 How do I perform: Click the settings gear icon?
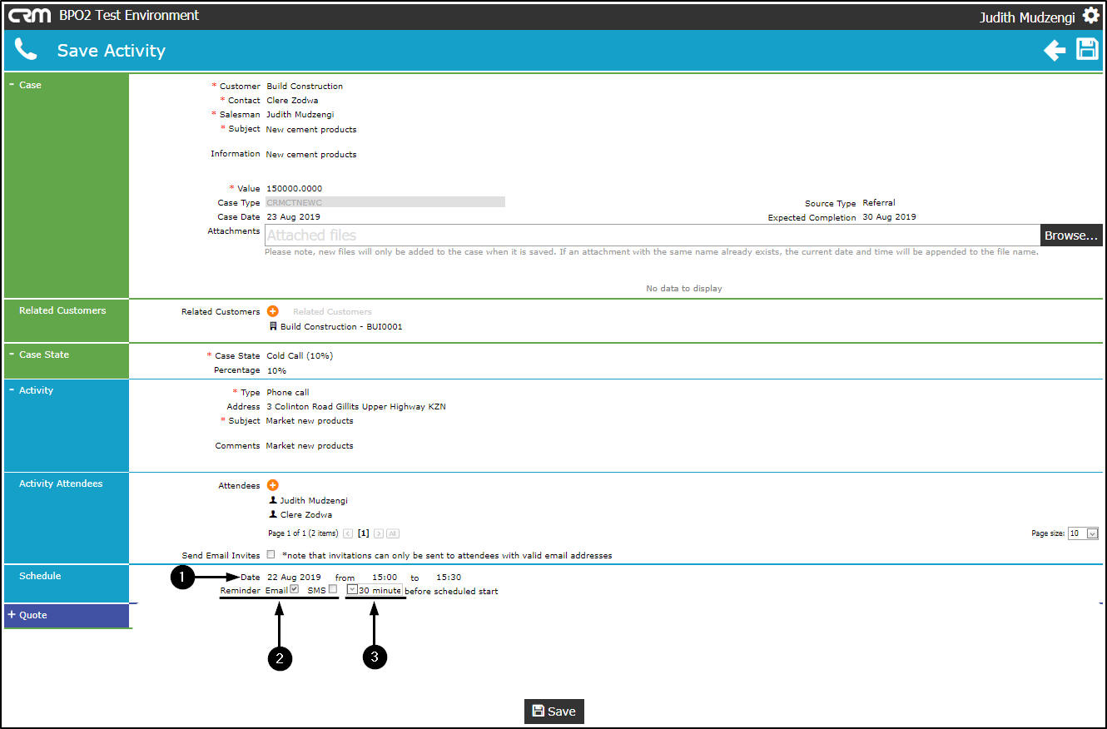1090,16
